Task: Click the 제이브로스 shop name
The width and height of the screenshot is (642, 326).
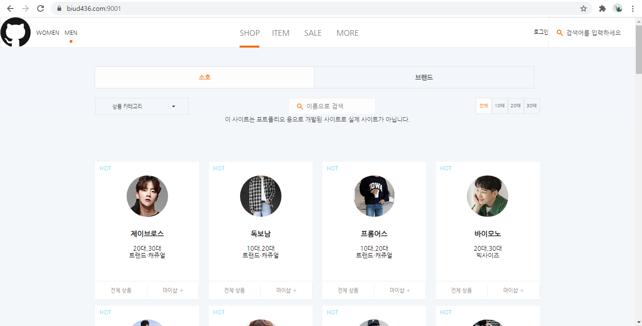Action: tap(147, 234)
